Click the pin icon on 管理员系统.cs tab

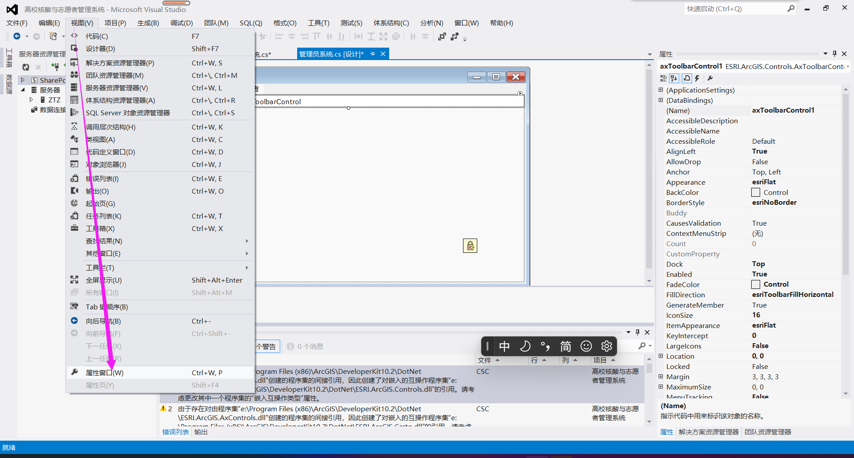point(372,54)
